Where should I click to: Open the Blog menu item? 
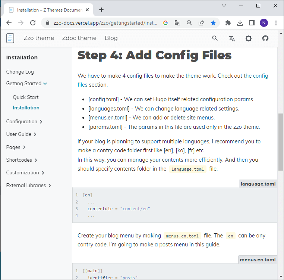coord(111,38)
